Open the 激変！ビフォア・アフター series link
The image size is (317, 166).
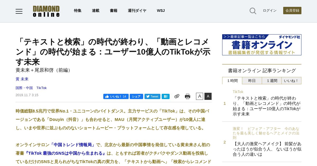pyautogui.click(x=266, y=133)
